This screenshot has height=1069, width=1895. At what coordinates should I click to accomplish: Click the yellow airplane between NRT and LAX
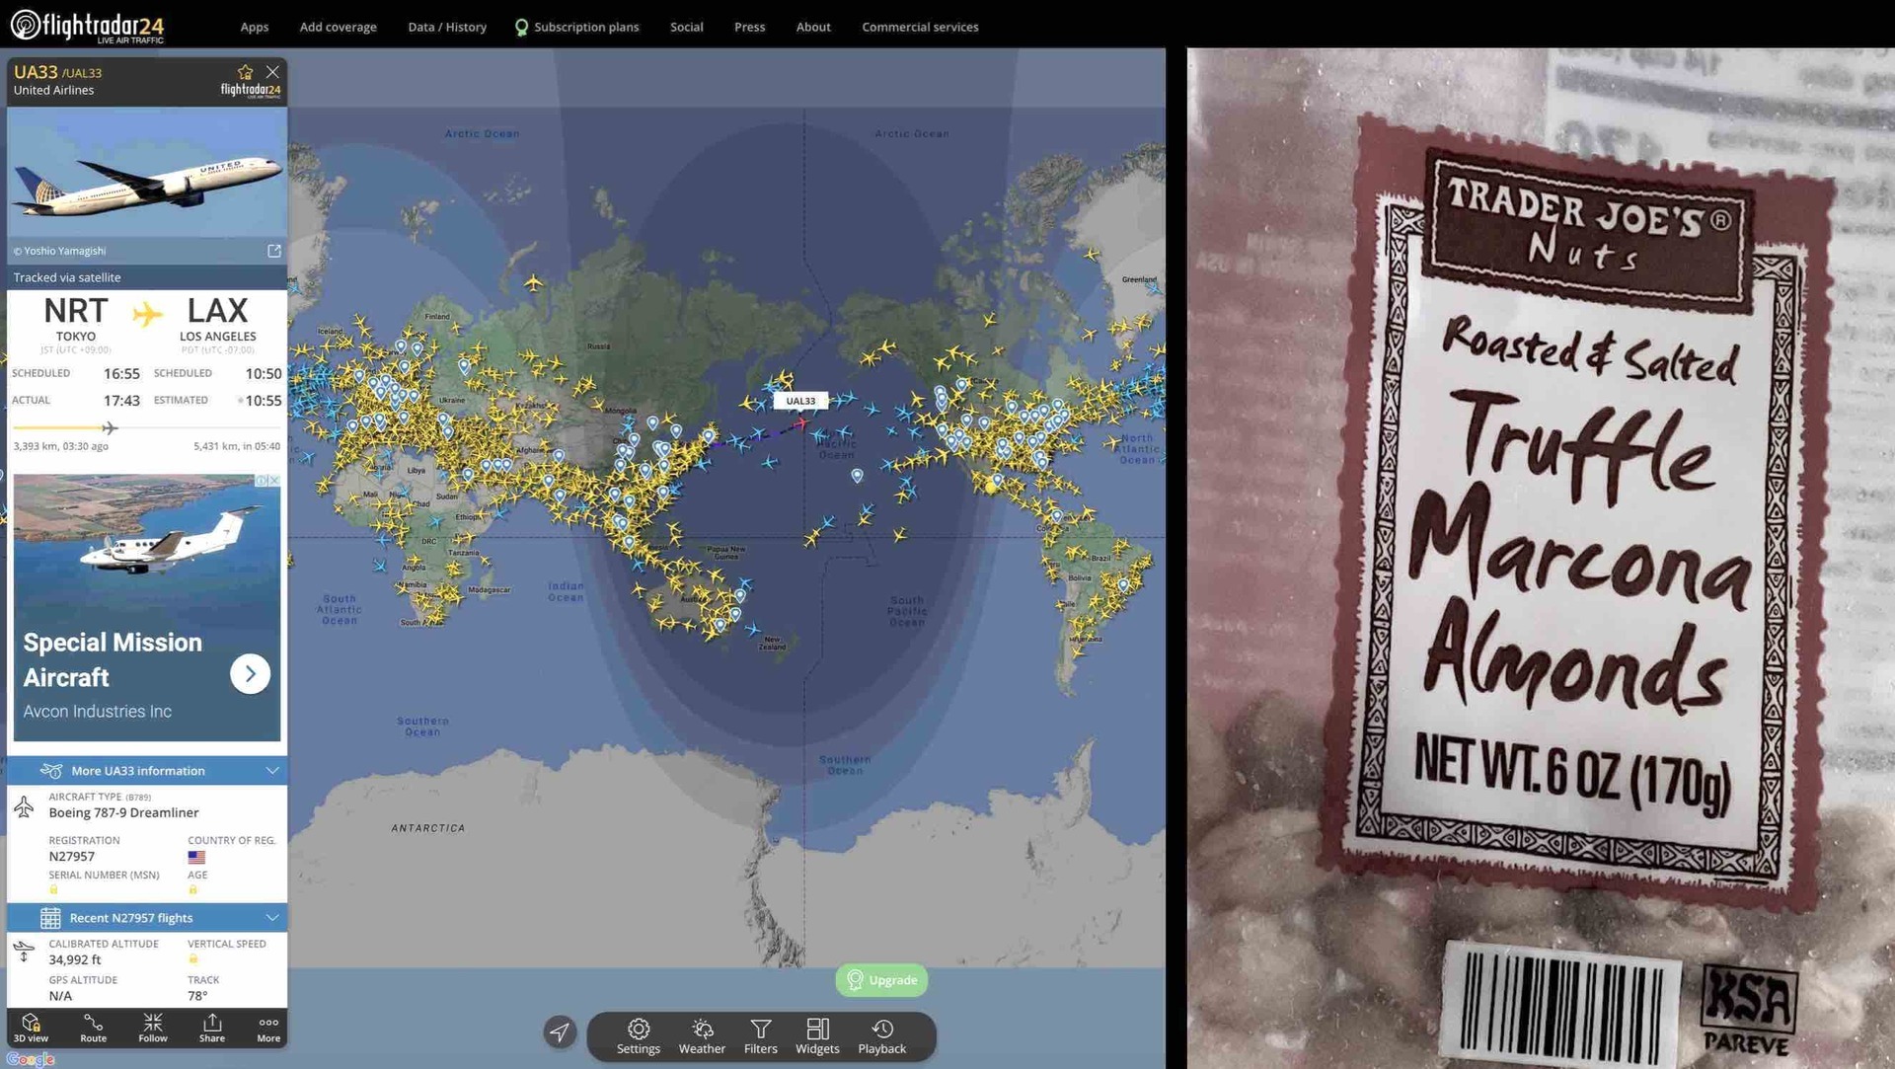[x=147, y=315]
